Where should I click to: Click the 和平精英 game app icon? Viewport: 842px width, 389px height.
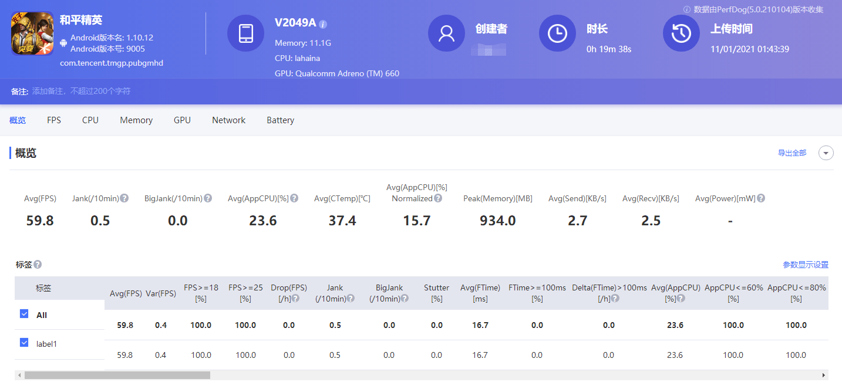click(32, 34)
